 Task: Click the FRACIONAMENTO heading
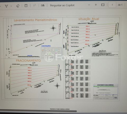click(28, 61)
